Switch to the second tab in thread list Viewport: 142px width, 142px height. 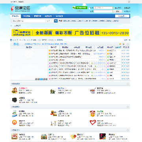pyautogui.click(x=65, y=47)
